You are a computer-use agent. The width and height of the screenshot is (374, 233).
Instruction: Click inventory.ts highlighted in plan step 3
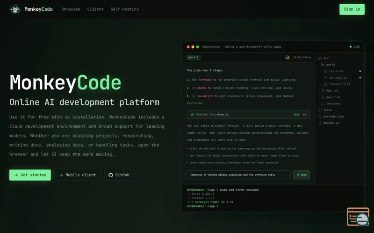pos(208,96)
